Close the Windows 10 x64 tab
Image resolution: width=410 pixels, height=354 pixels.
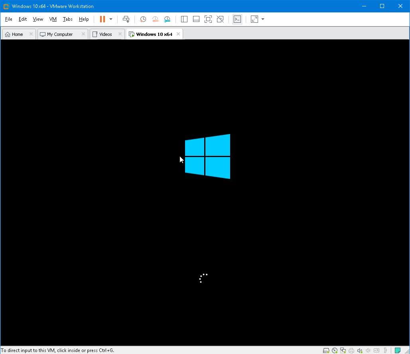coord(178,34)
